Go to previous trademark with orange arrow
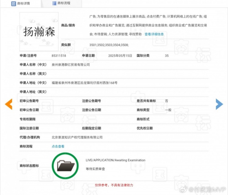228x195 pixels. pos(9,104)
